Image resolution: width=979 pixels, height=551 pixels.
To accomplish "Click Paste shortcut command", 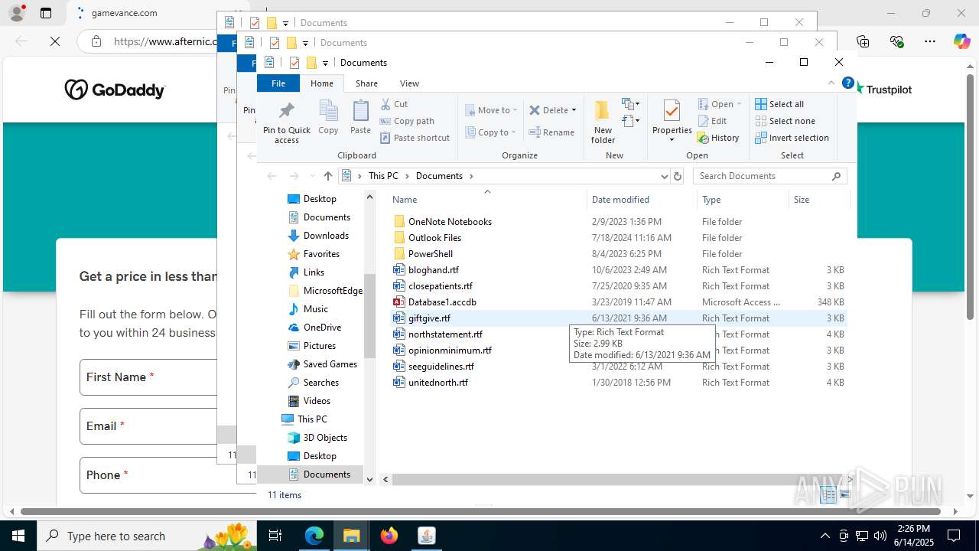I will [415, 138].
